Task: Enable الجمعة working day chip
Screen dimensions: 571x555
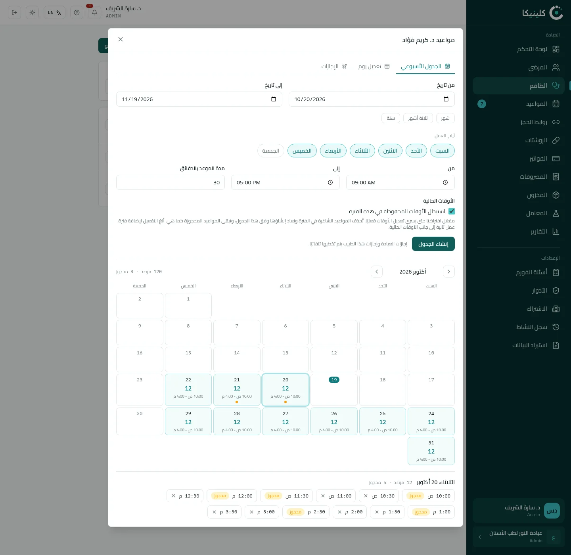Action: coord(270,151)
